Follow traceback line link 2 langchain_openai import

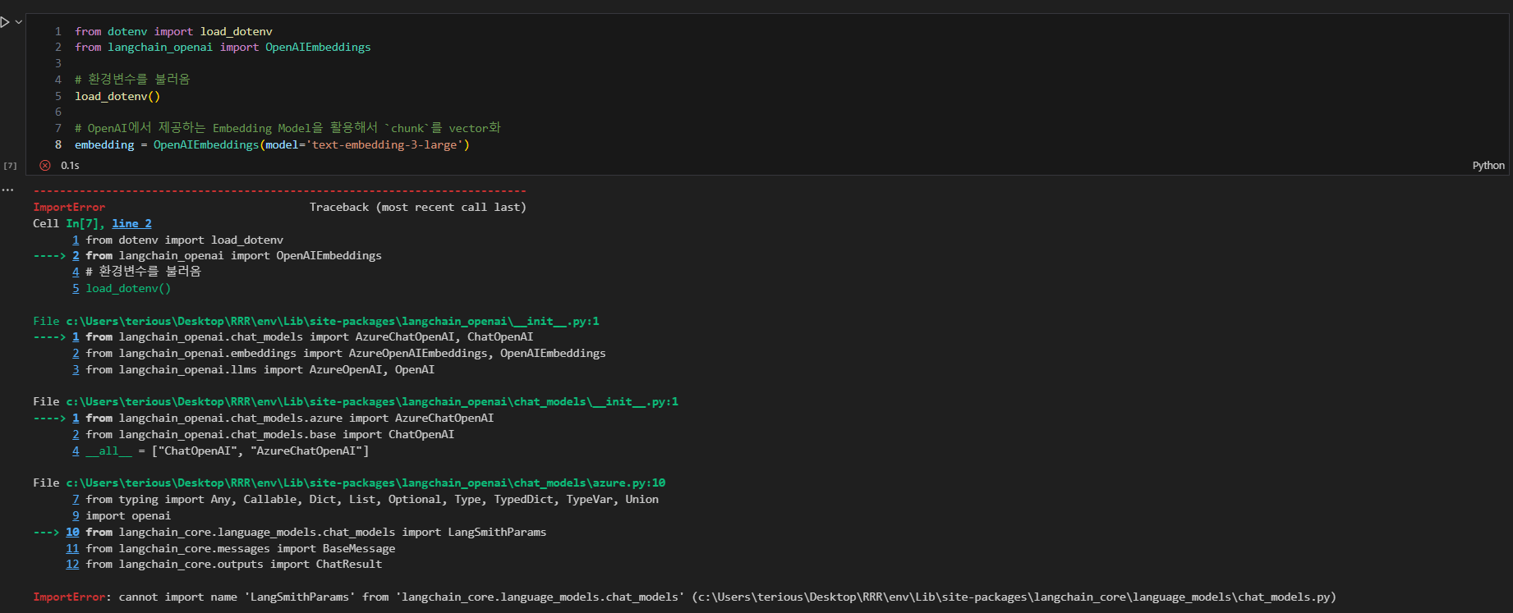76,255
